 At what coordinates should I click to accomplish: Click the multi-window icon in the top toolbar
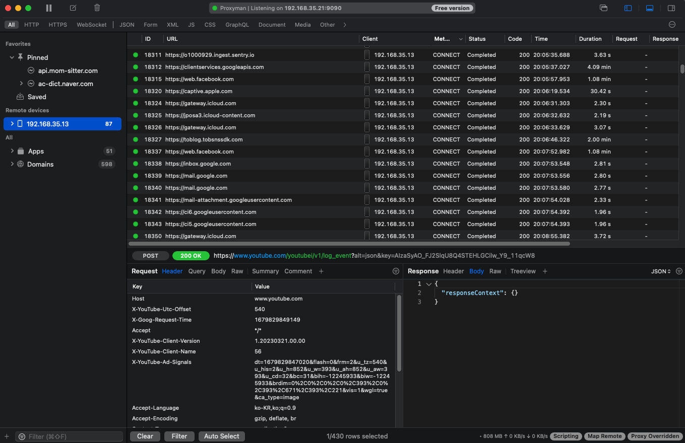(603, 8)
